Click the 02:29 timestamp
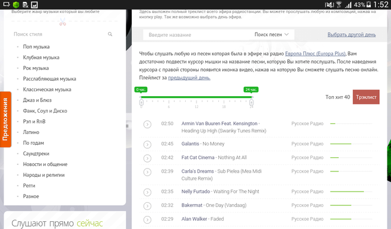Screen dimensions: 391x229 167,219
